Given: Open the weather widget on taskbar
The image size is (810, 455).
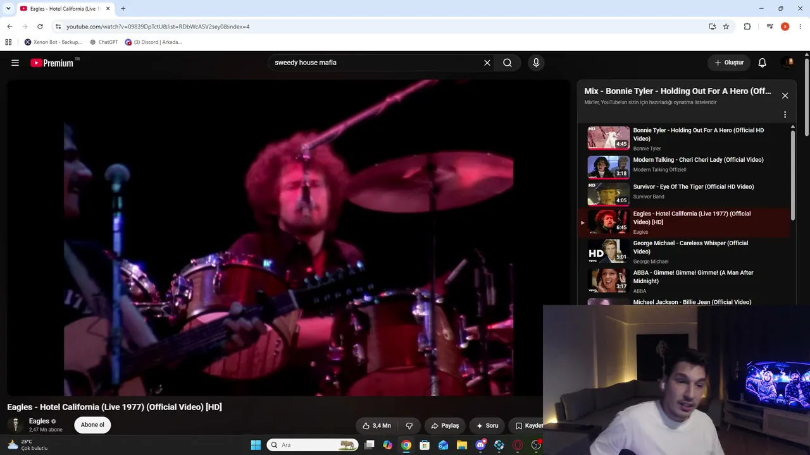Looking at the screenshot, I should [x=28, y=445].
